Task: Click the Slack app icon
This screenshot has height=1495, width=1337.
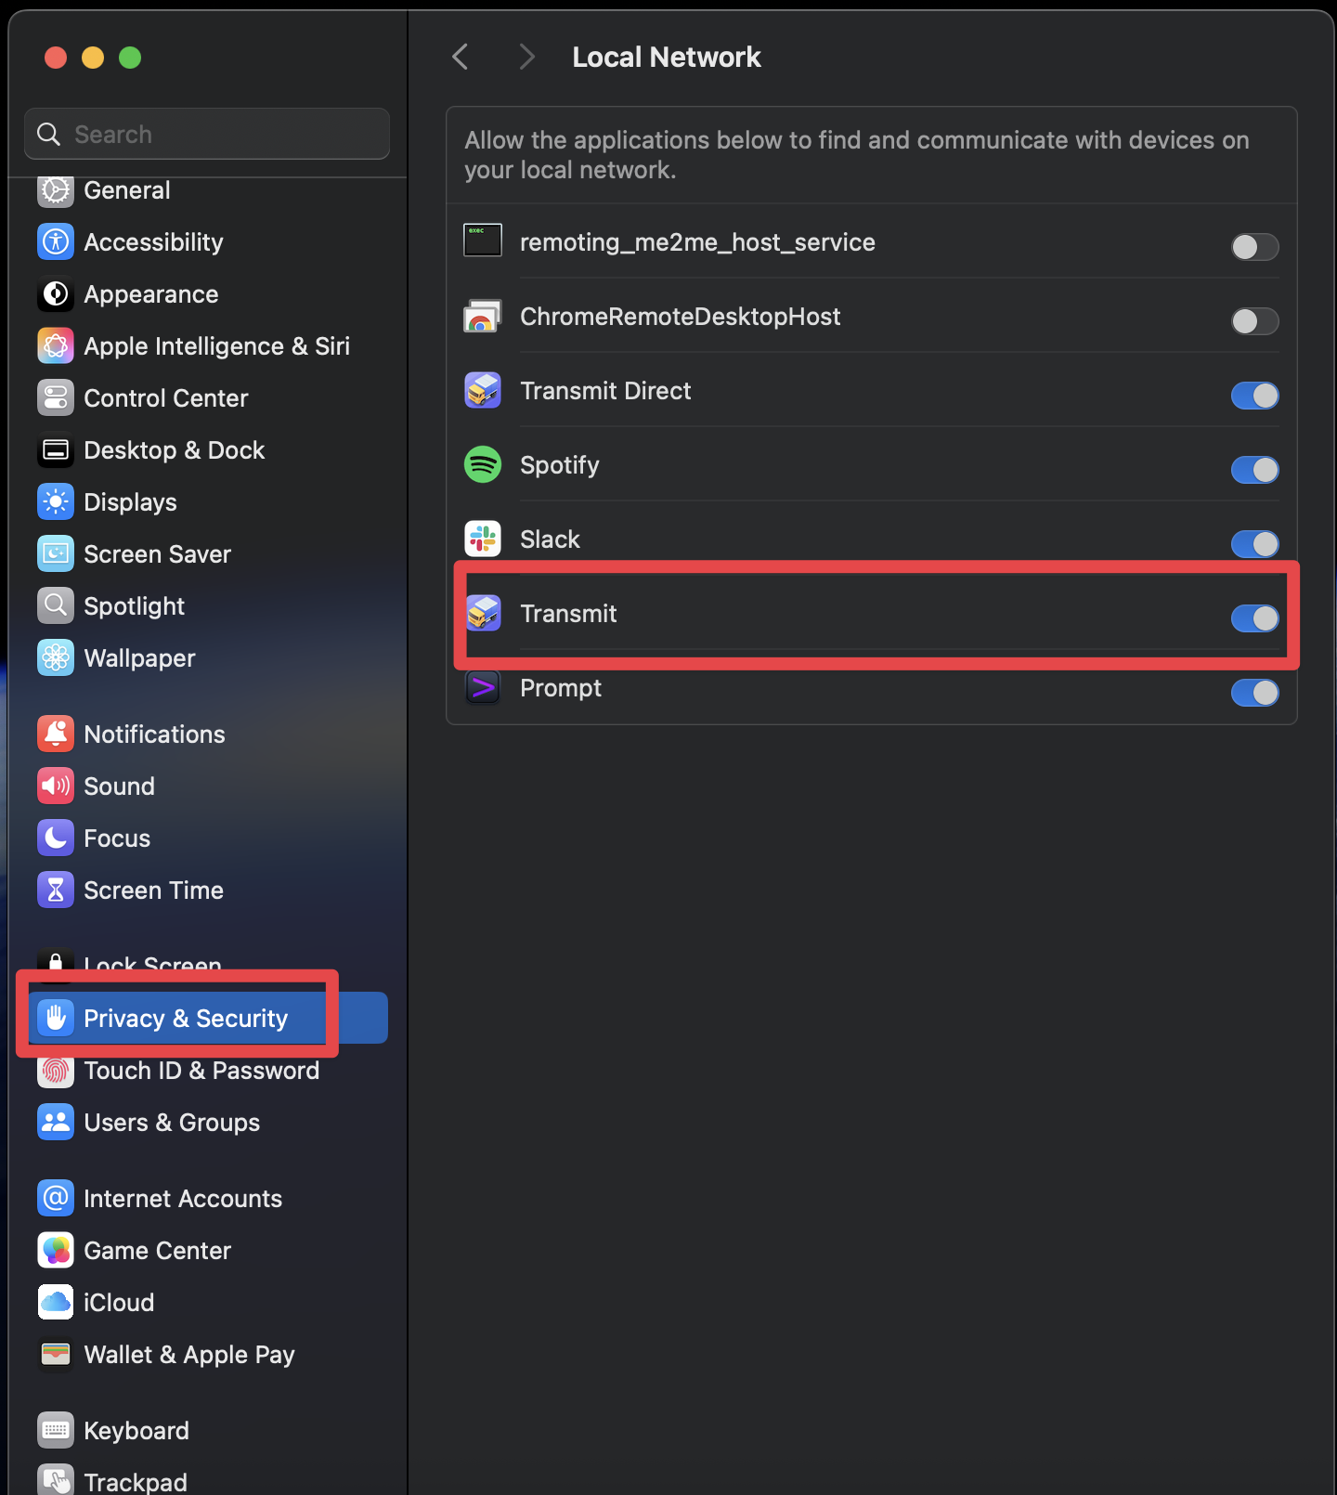Action: [x=483, y=539]
